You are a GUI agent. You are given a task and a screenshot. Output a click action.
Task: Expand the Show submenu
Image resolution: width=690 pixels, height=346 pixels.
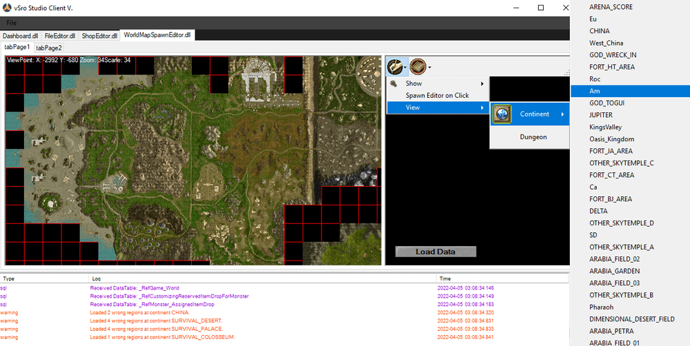(x=436, y=83)
